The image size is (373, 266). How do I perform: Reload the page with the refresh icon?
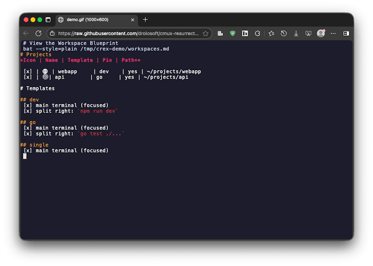point(38,33)
